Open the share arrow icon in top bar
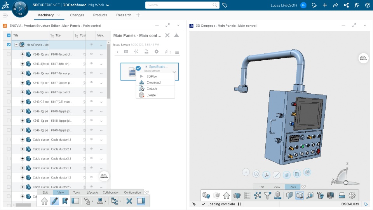 point(335,5)
